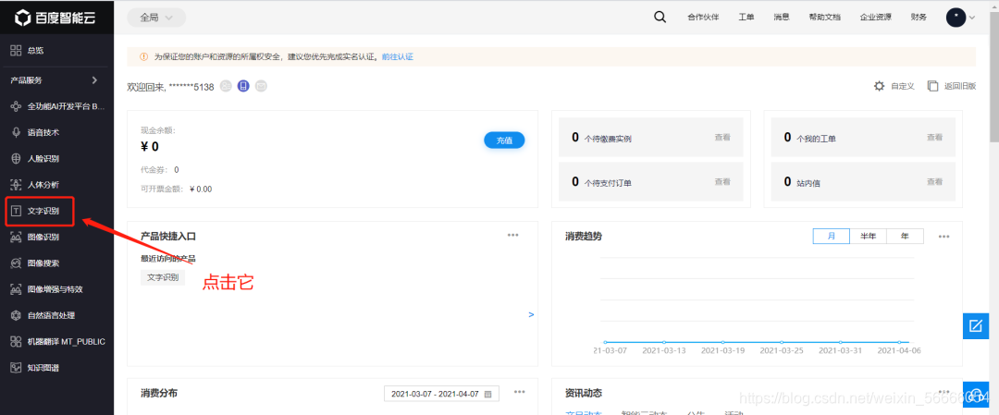Click the 语音技术 microphone icon
Screen dimensions: 999x415
[x=17, y=132]
